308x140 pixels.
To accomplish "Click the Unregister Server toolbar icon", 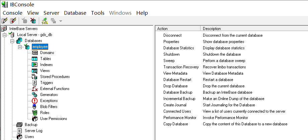I will tap(13, 21).
